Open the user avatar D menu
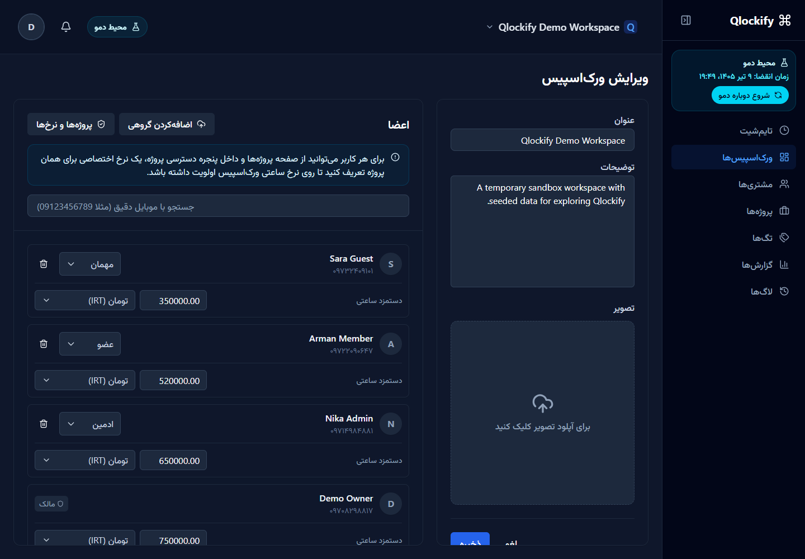 [31, 27]
